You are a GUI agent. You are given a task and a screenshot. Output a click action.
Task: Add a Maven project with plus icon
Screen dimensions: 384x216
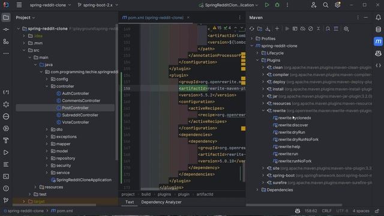(x=277, y=29)
